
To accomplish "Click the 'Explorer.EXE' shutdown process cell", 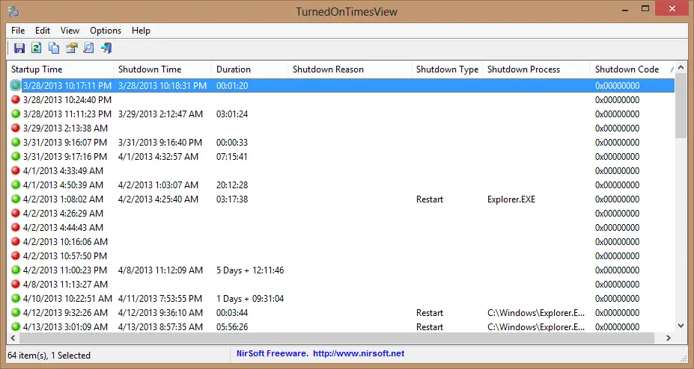I will [511, 199].
